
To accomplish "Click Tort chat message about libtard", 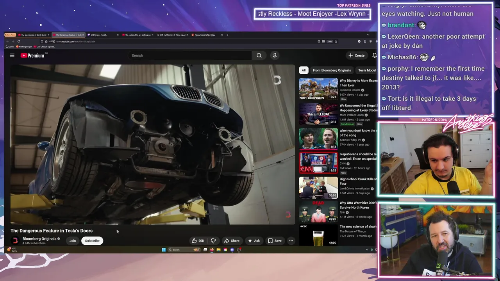I will pos(429,103).
